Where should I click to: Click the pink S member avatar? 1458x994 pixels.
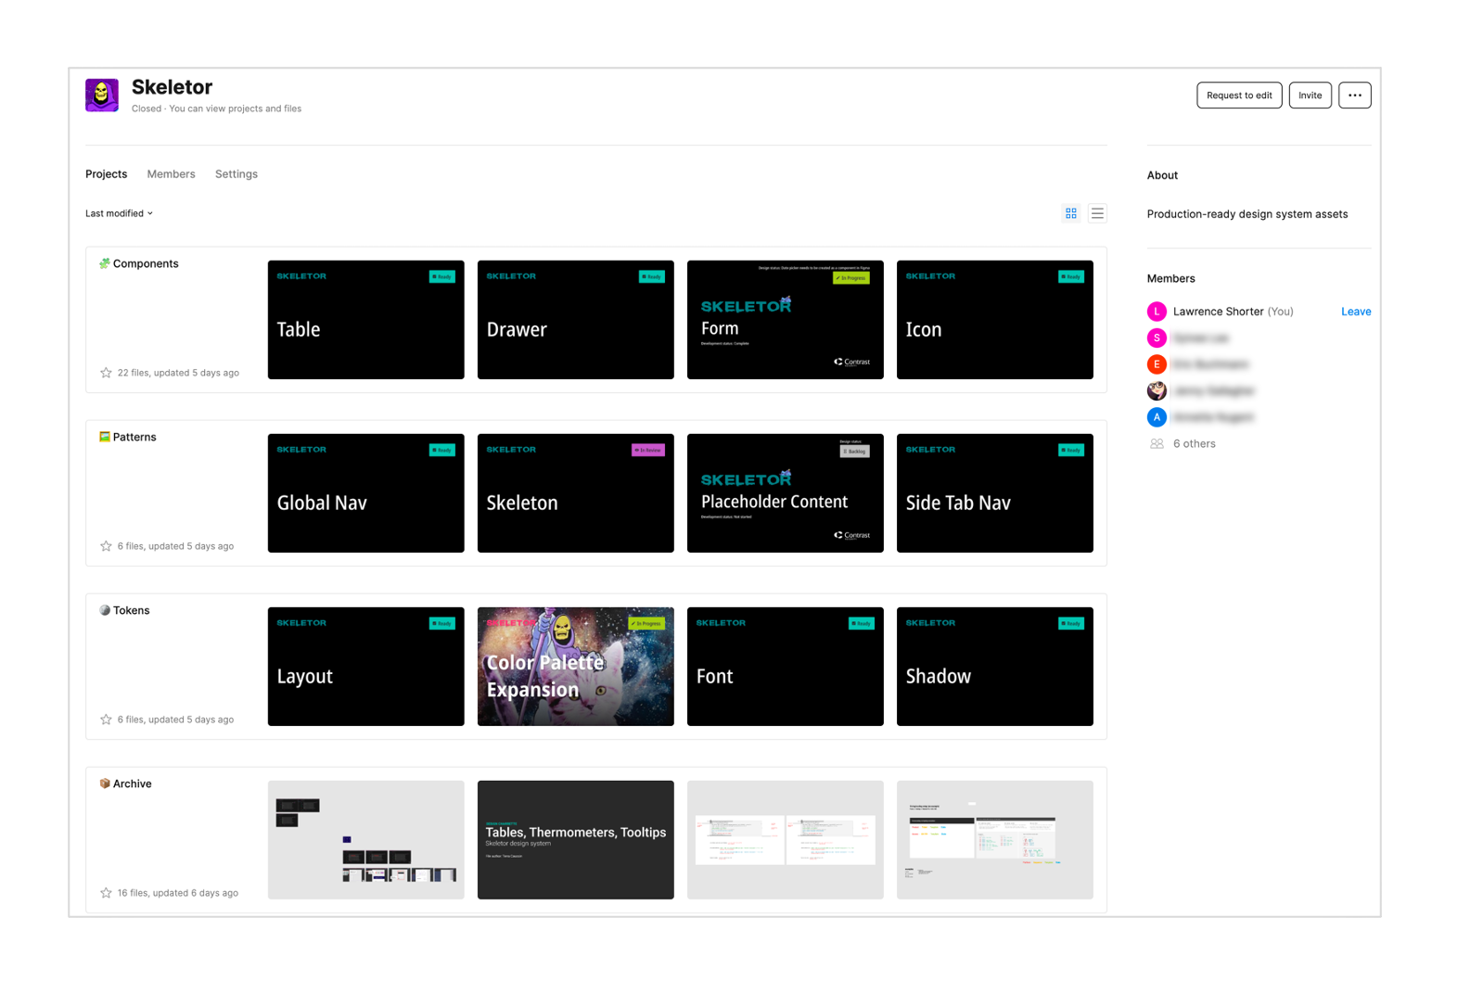tap(1157, 338)
